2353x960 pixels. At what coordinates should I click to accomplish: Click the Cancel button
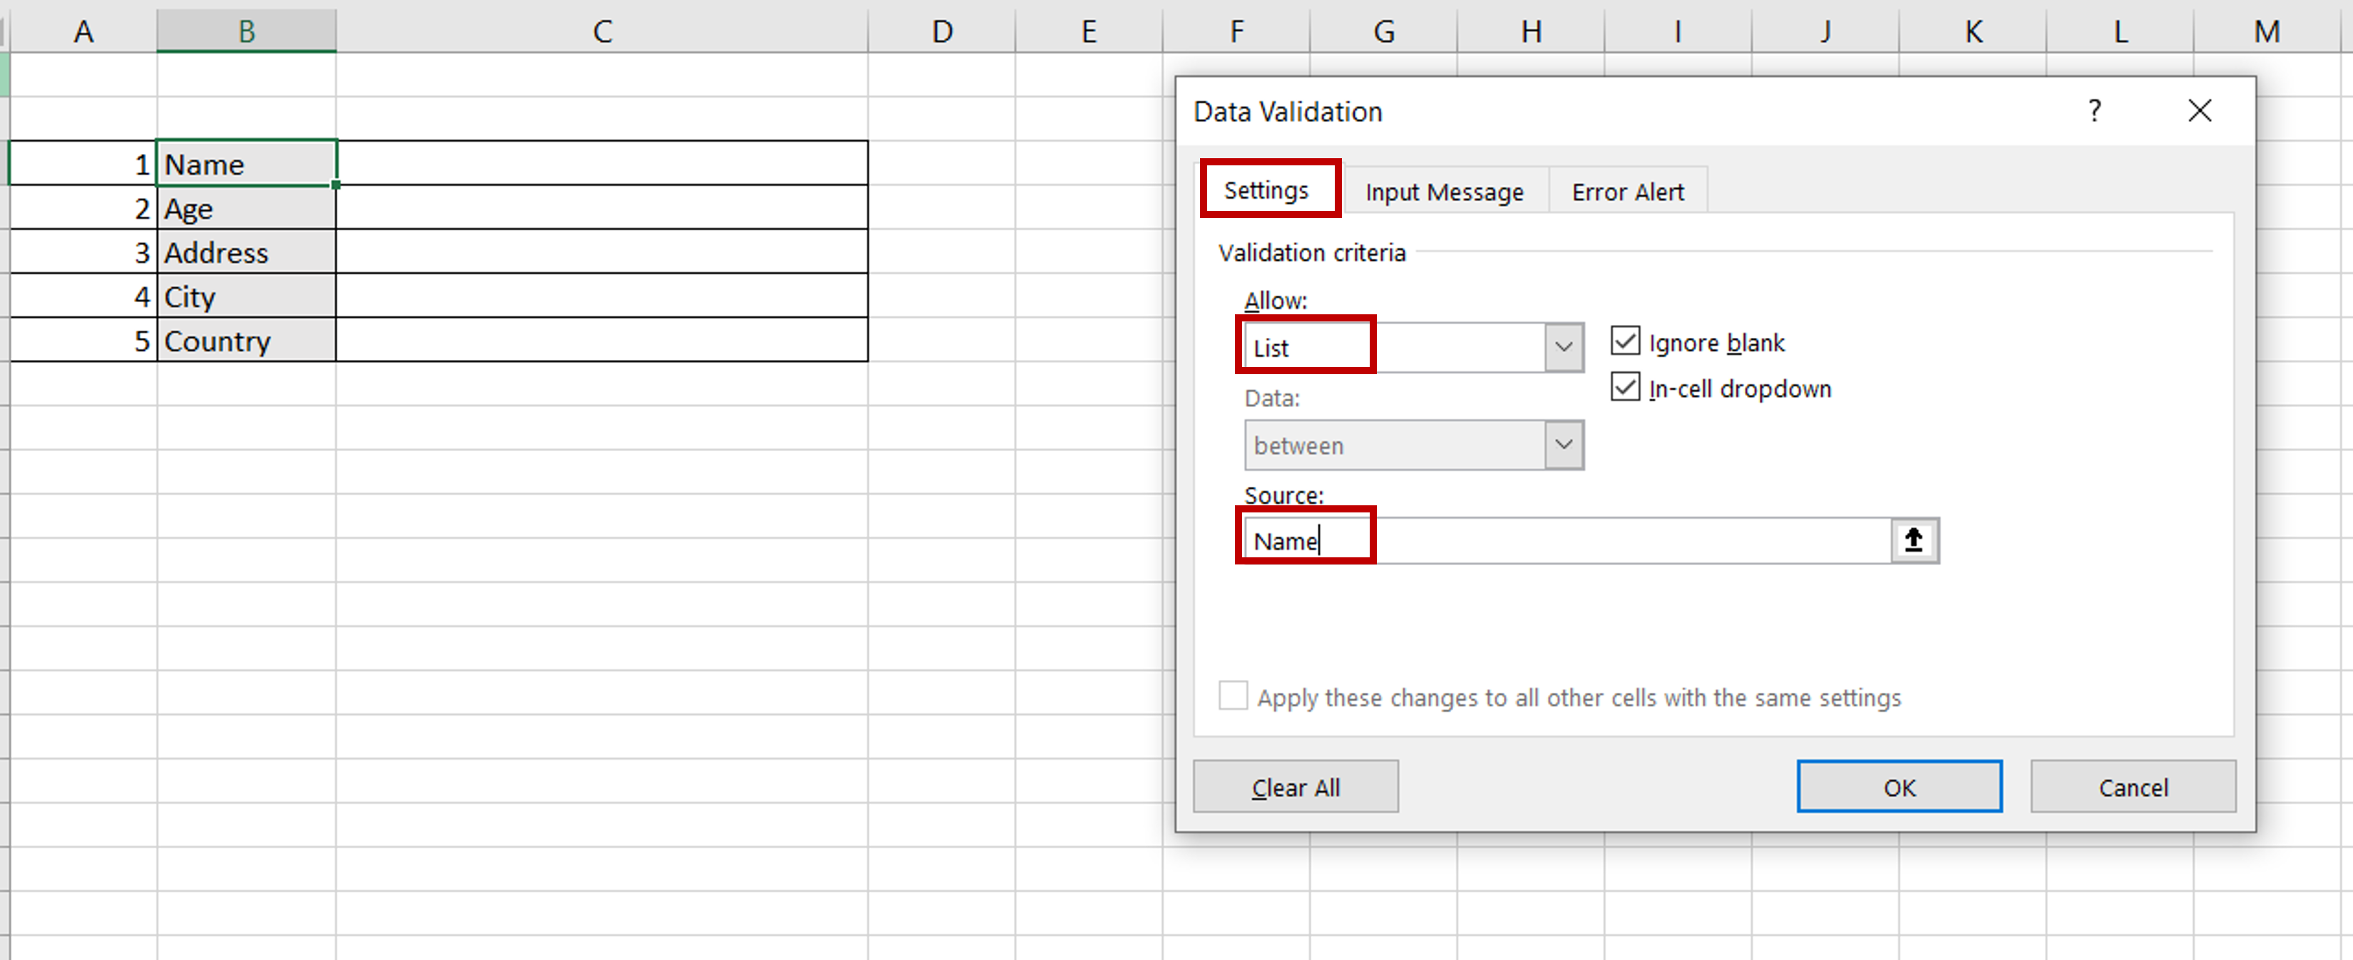pyautogui.click(x=2134, y=788)
